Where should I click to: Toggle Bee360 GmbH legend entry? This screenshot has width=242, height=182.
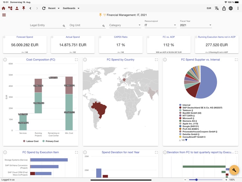click(190, 113)
